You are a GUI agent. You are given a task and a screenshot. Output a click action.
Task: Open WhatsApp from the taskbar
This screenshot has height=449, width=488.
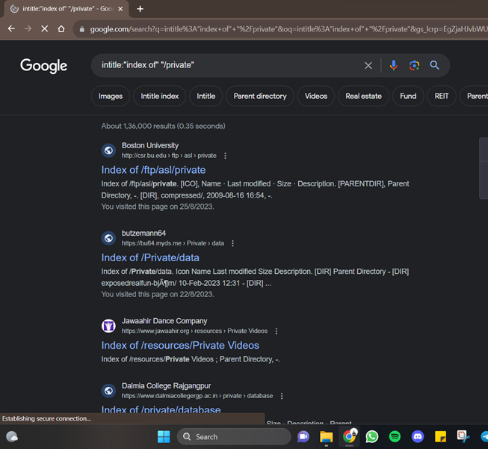[372, 436]
